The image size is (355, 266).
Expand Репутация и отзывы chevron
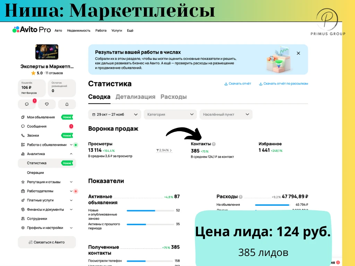(71, 182)
